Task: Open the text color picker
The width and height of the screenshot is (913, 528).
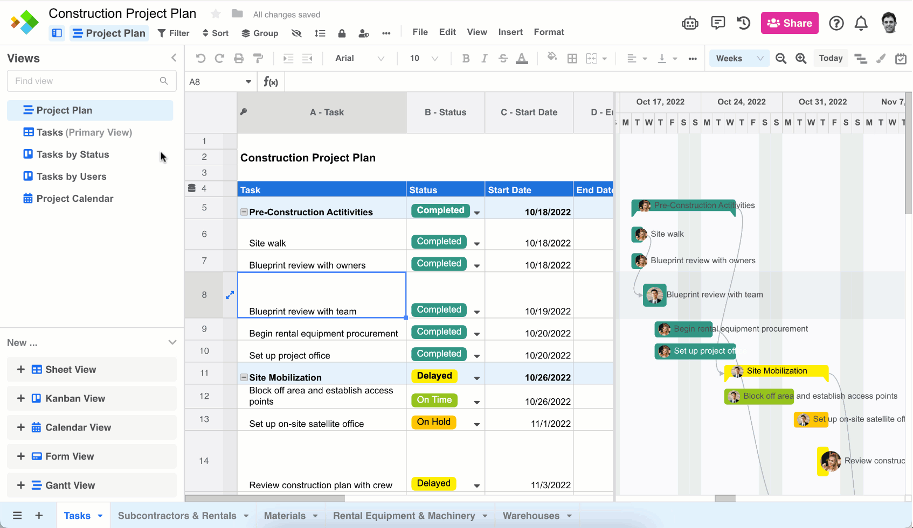Action: click(x=522, y=58)
